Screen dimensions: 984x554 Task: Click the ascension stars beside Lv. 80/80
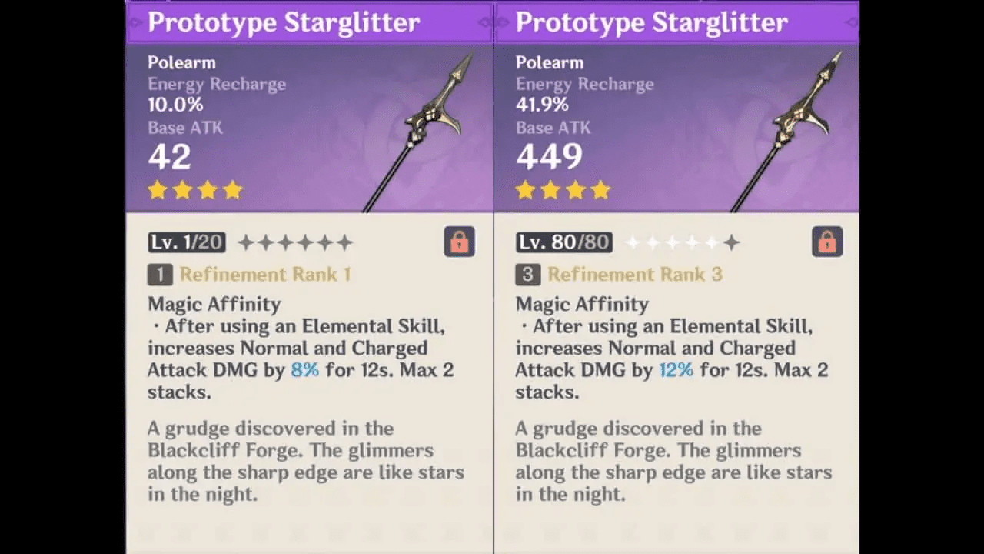682,243
